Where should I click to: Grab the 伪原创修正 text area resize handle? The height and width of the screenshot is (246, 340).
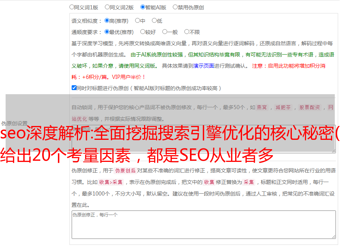(334, 237)
